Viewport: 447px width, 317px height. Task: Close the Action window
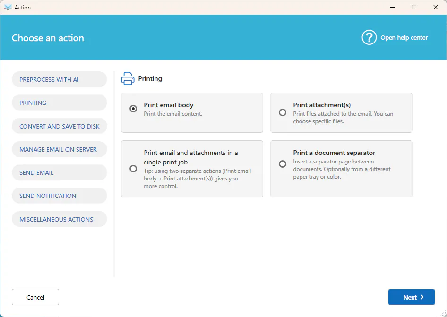(436, 7)
